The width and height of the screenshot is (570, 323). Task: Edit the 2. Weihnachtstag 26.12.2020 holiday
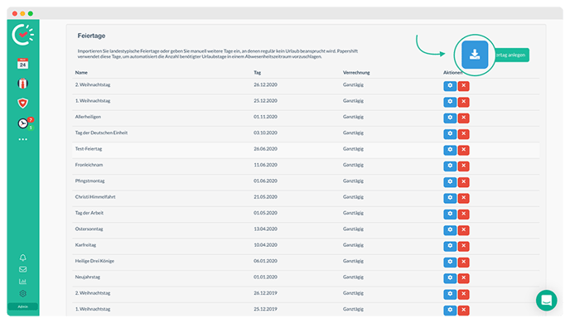tap(450, 86)
